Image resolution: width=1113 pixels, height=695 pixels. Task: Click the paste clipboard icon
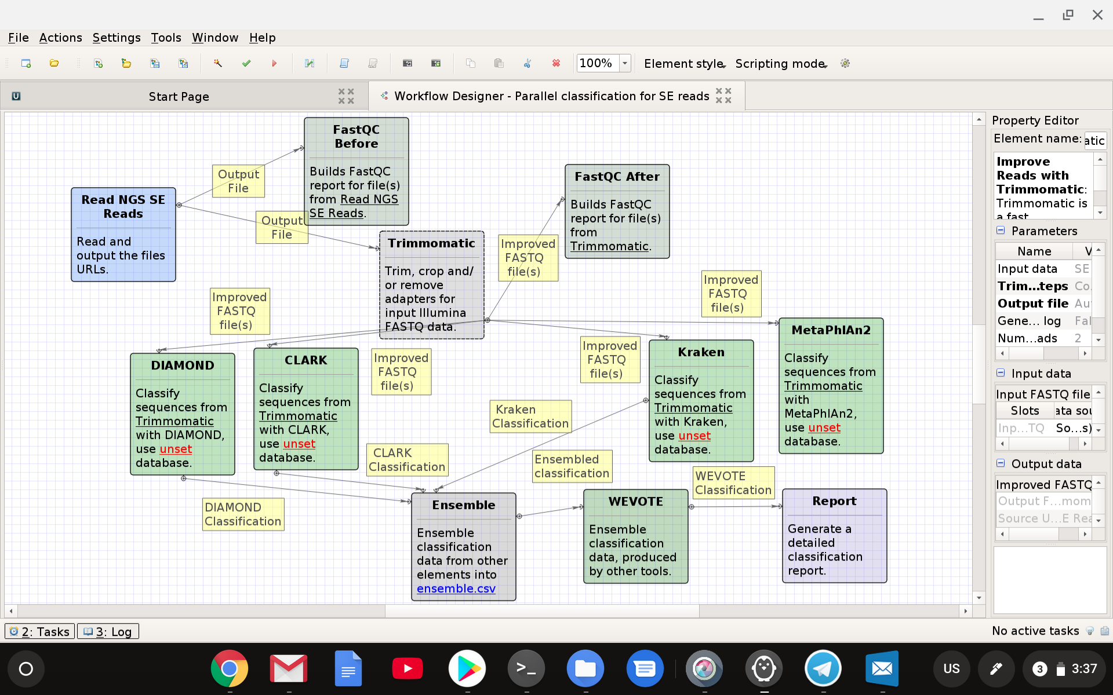coord(499,63)
